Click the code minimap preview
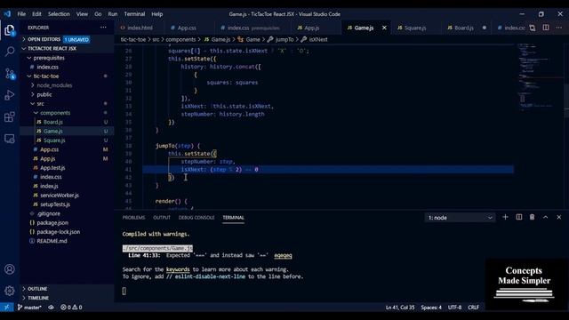 pos(539,76)
